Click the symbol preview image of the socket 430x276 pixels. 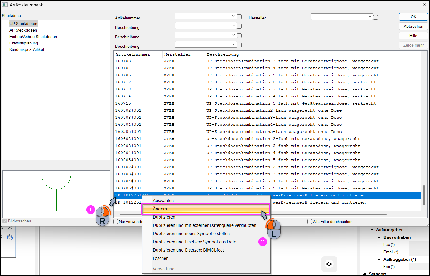point(56,194)
